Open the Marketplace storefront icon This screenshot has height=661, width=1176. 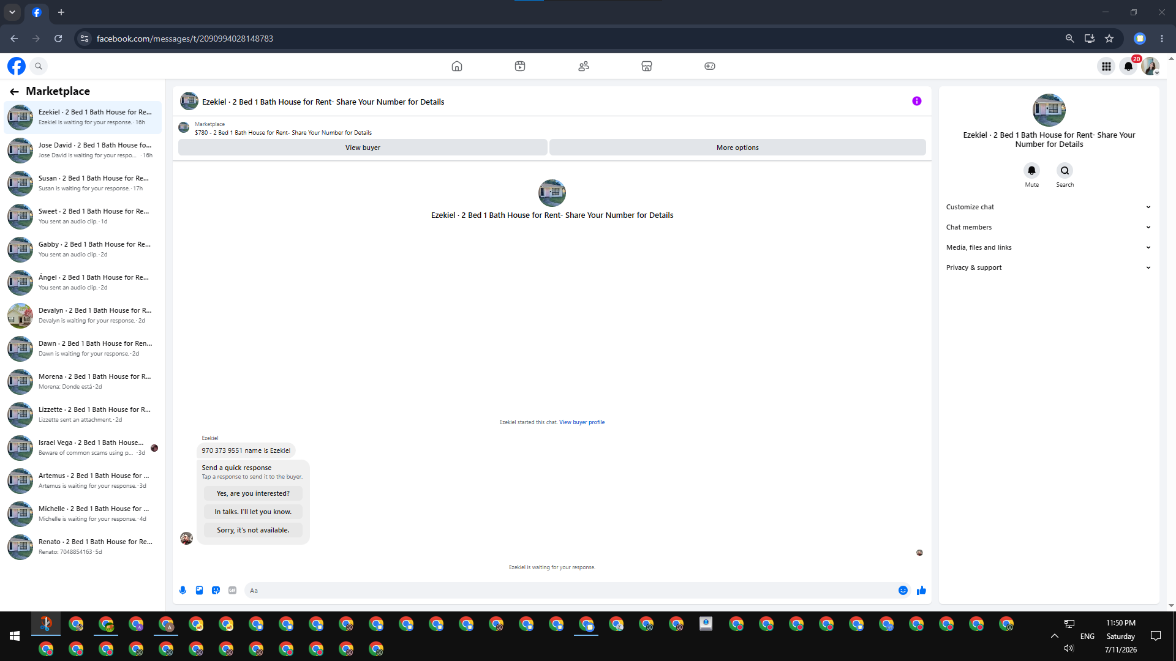(647, 66)
